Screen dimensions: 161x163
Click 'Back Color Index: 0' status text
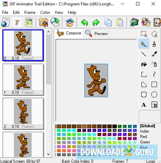click(78, 161)
